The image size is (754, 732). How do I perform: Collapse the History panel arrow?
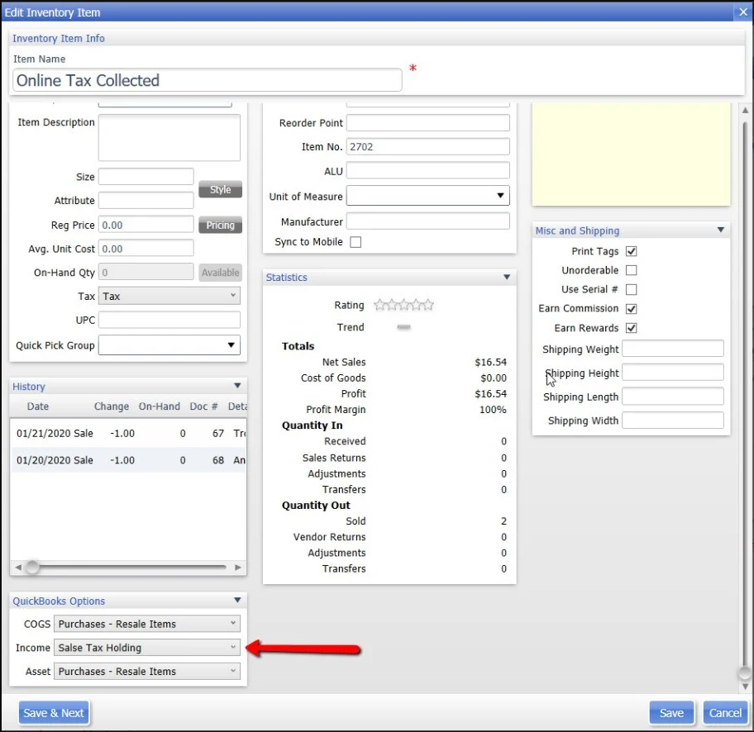[x=237, y=386]
